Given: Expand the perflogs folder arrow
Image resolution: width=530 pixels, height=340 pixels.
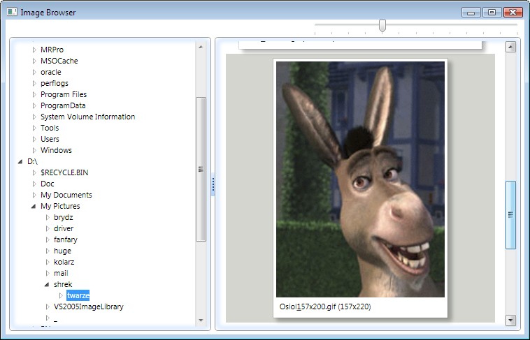Looking at the screenshot, I should tap(34, 83).
